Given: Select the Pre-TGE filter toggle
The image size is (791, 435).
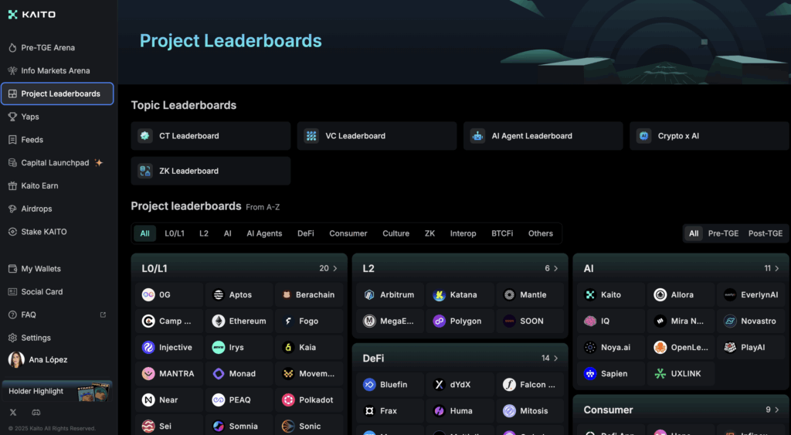Looking at the screenshot, I should [723, 233].
